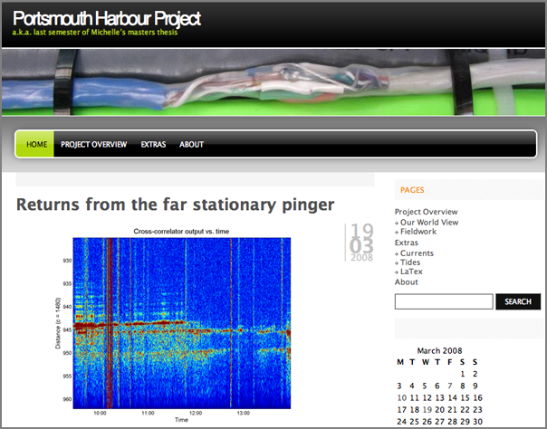Click the header banner cable photo
The image size is (547, 429).
coord(272,82)
